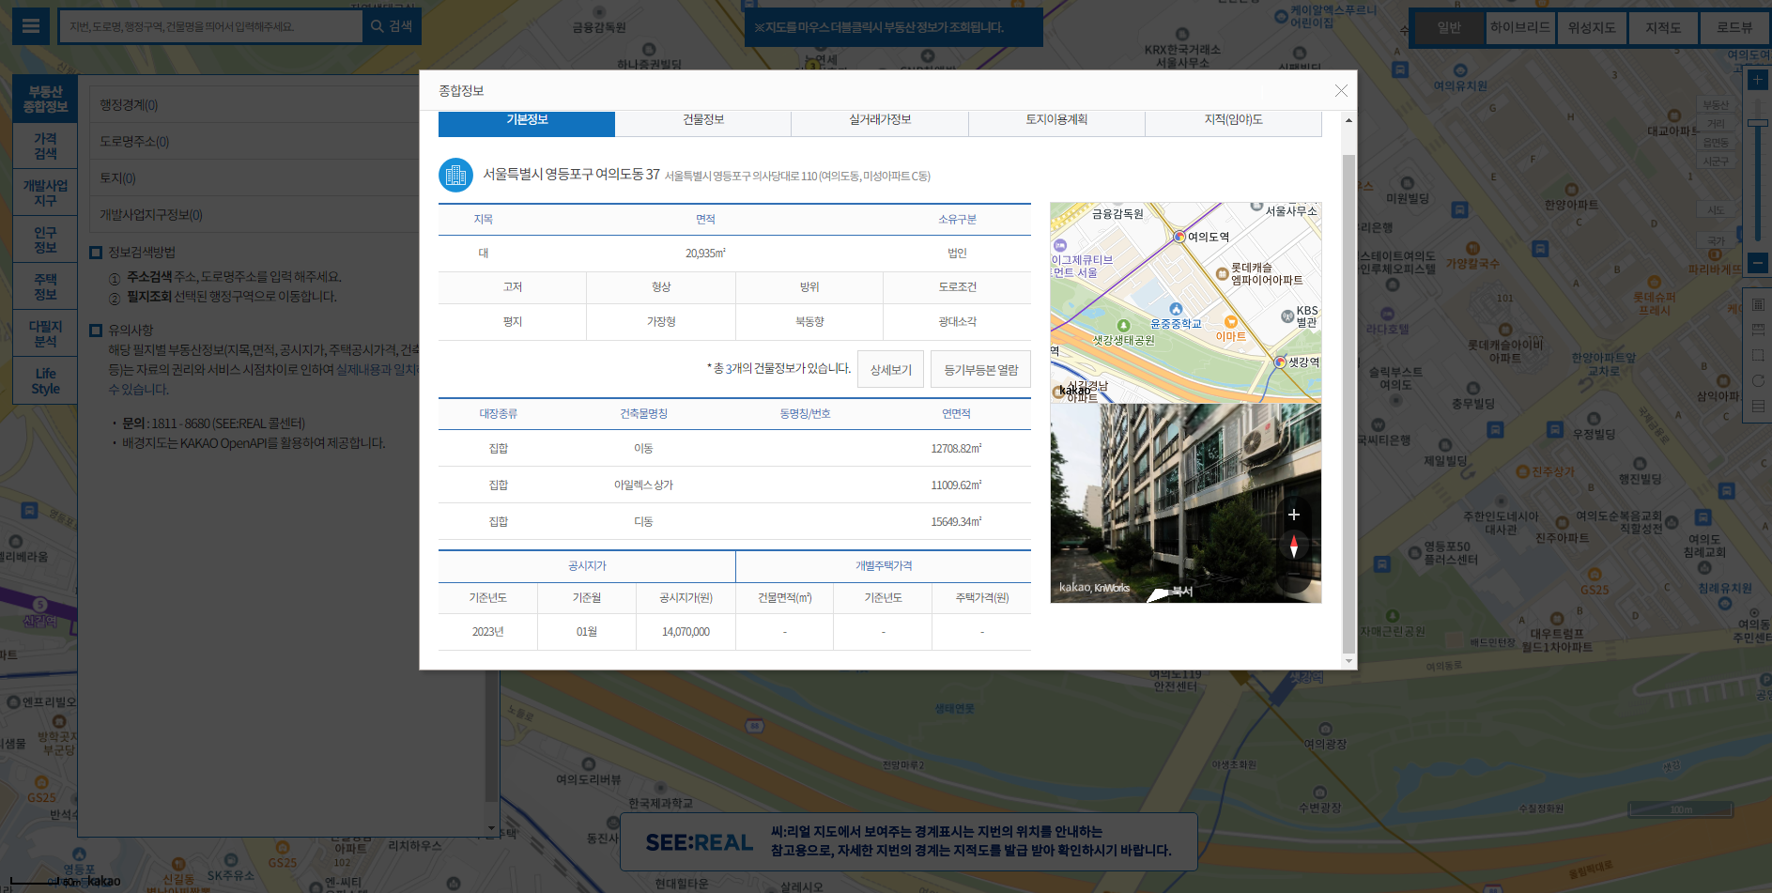Expand the 도로명주소(0) result row
This screenshot has width=1772, height=893.
tap(254, 142)
